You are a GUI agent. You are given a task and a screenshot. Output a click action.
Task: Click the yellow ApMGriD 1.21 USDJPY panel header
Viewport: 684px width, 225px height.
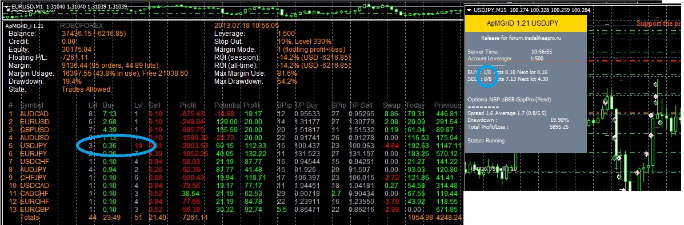(526, 23)
